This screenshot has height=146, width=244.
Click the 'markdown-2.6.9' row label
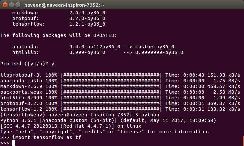21,86
